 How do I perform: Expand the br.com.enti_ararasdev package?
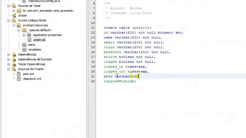14,11
